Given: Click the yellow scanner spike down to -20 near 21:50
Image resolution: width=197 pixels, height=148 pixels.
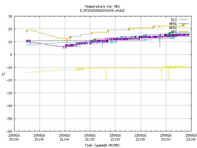Looking at the screenshot, I should coord(106,74).
